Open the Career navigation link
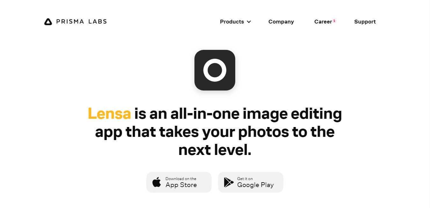The width and height of the screenshot is (430, 208). (x=323, y=22)
